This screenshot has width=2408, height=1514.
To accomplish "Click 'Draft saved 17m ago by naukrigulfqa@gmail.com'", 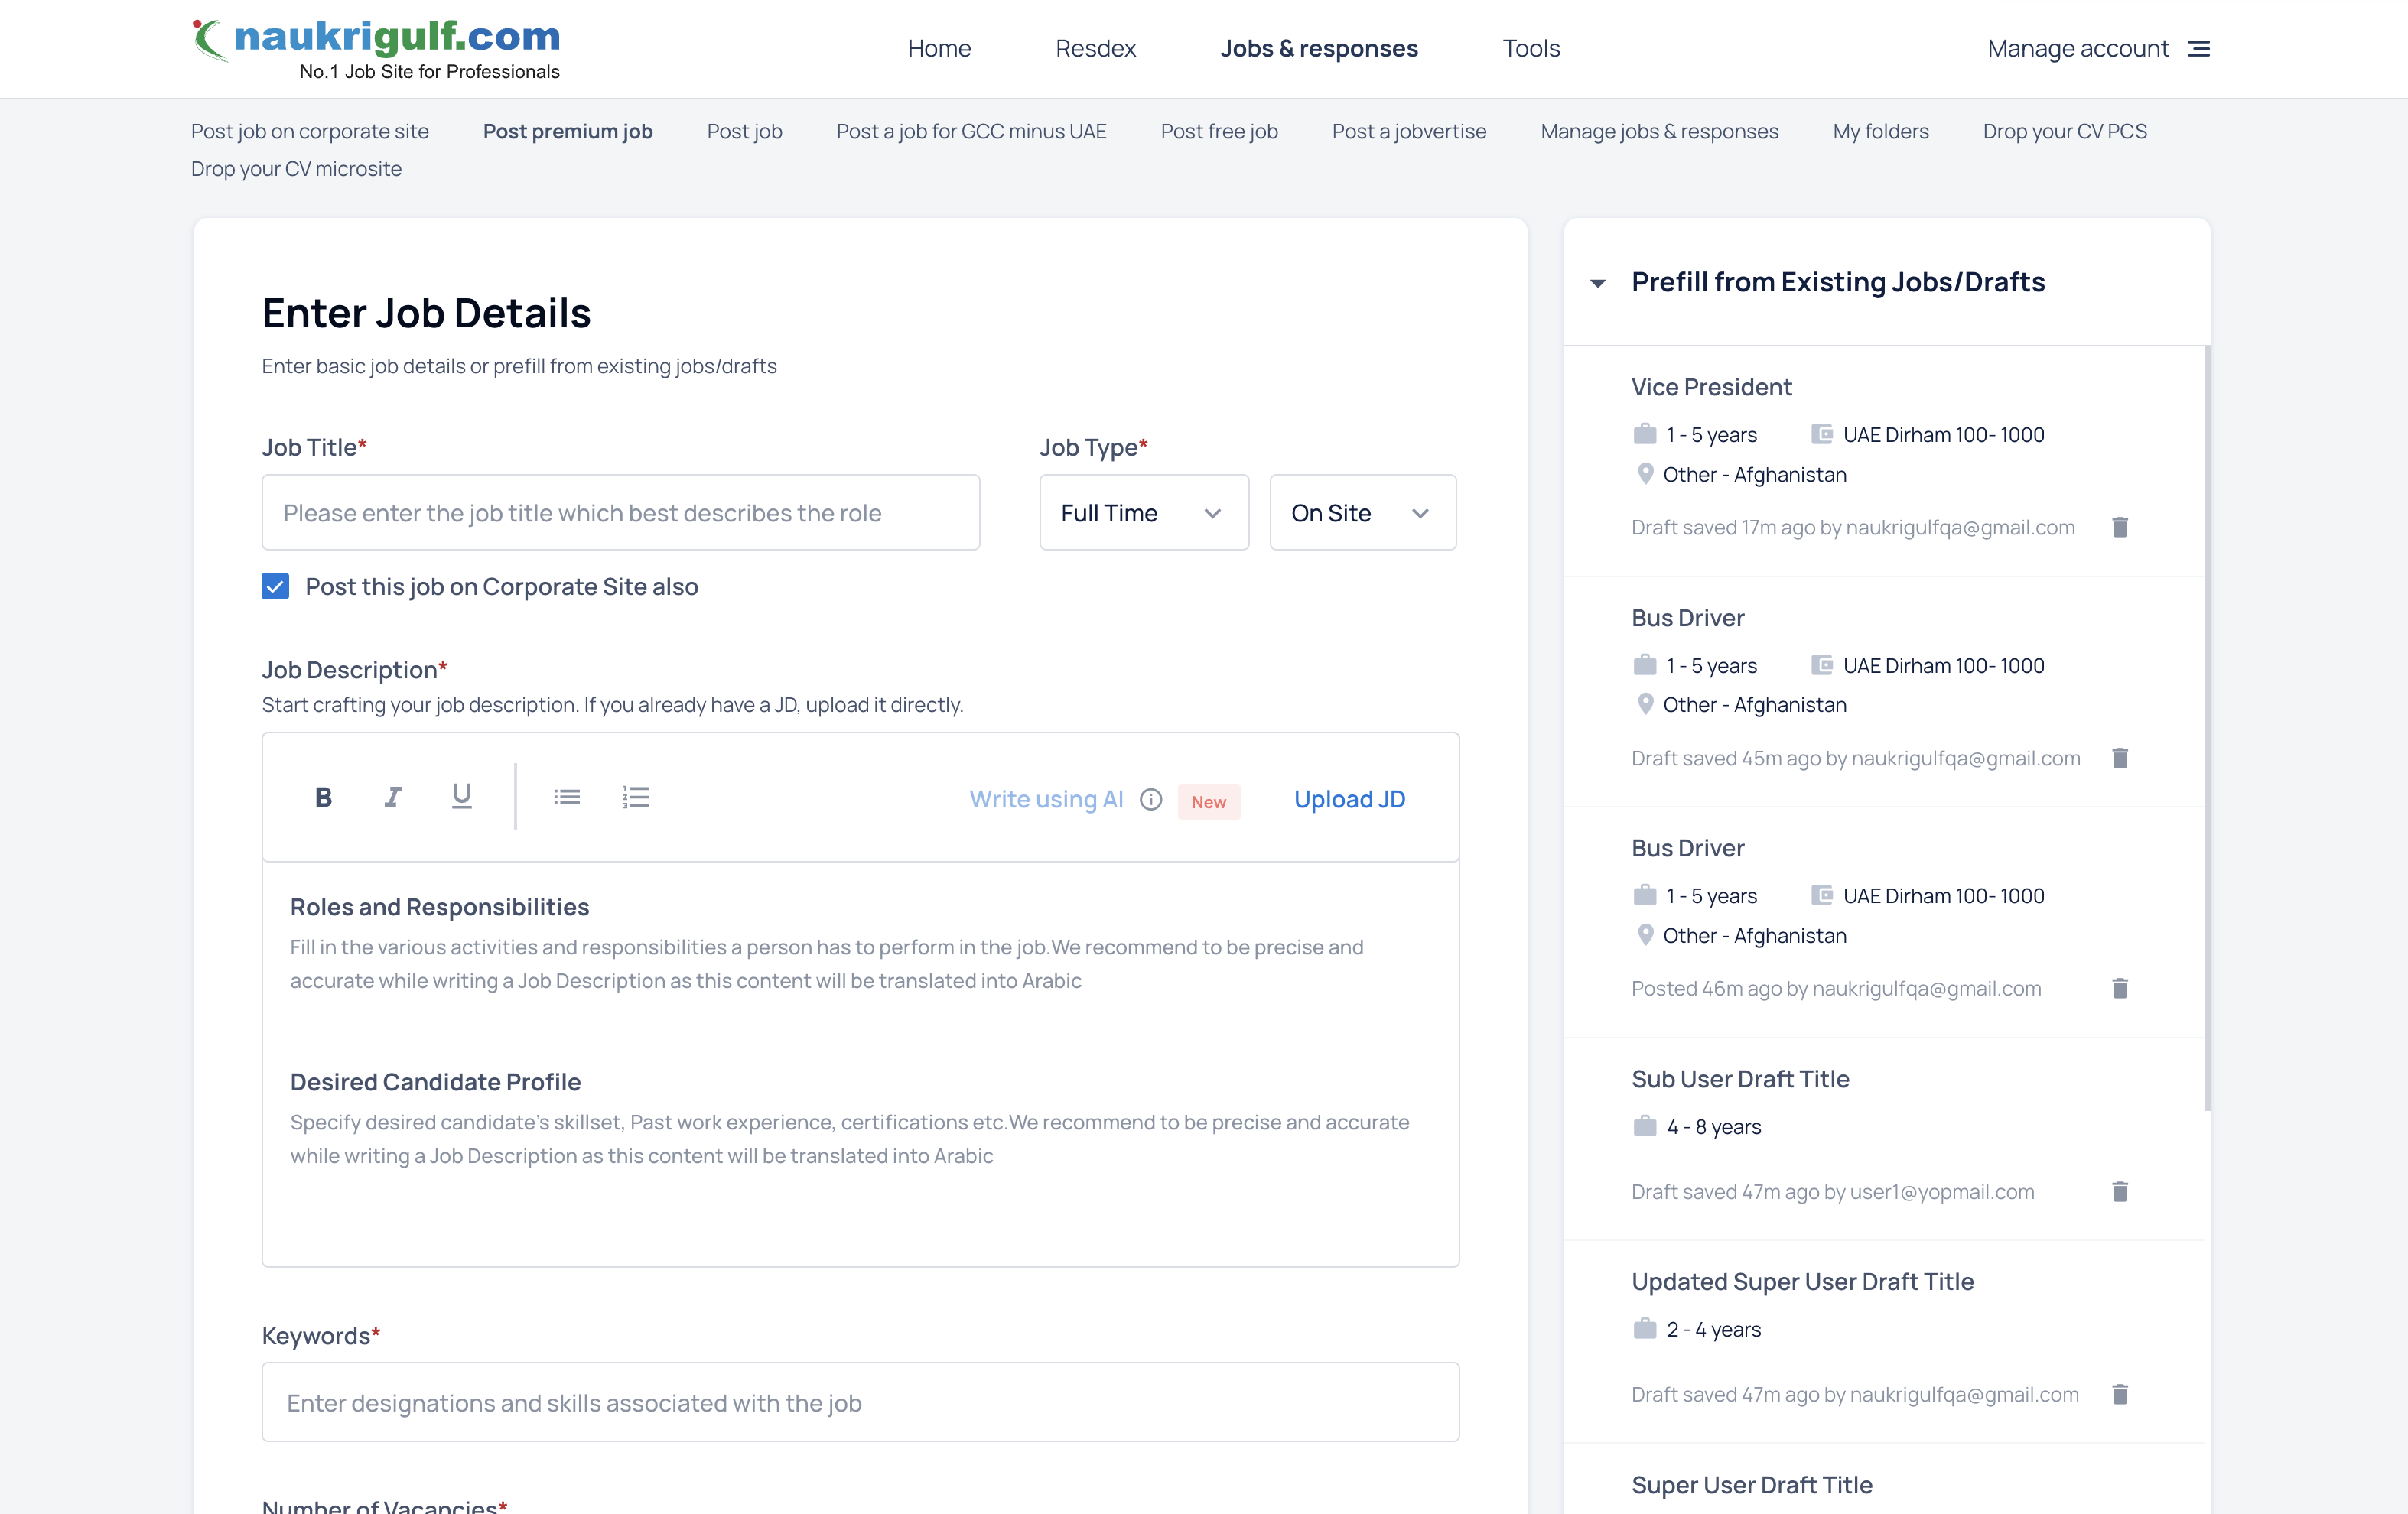I will point(1852,528).
